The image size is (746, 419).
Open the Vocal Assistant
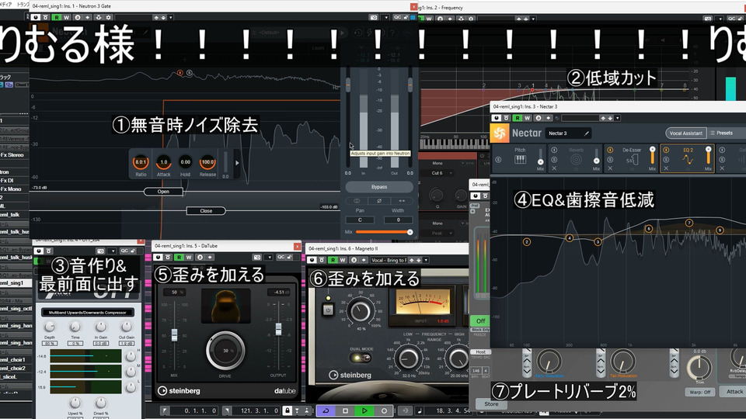coord(685,133)
